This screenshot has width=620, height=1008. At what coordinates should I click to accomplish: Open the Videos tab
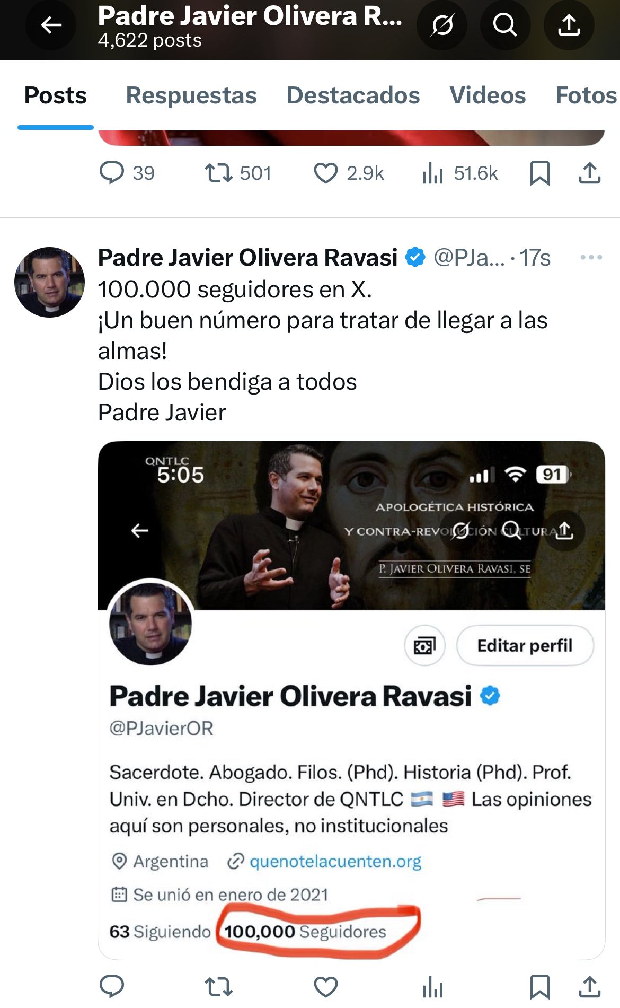point(488,95)
